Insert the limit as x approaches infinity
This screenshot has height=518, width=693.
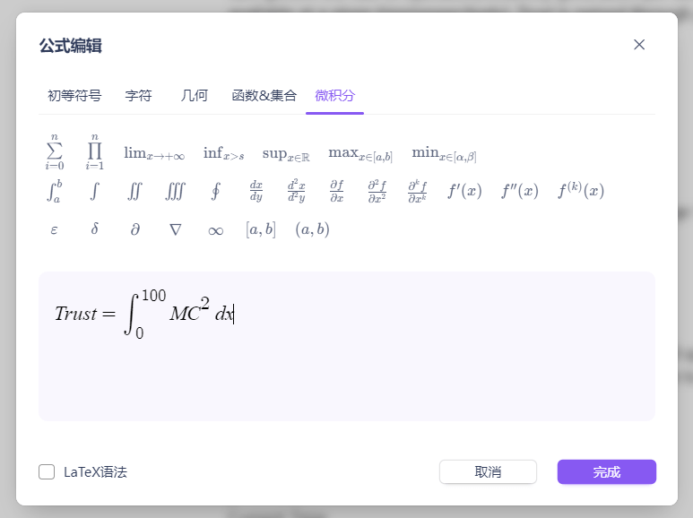154,153
